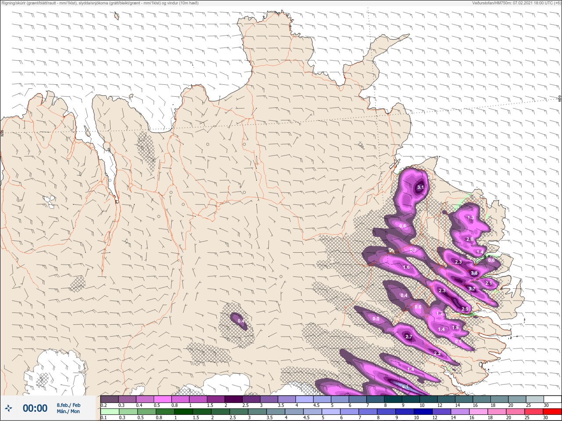This screenshot has height=421, width=562.
Task: Click the 3.7 snowfall value label
Action: pyautogui.click(x=472, y=289)
